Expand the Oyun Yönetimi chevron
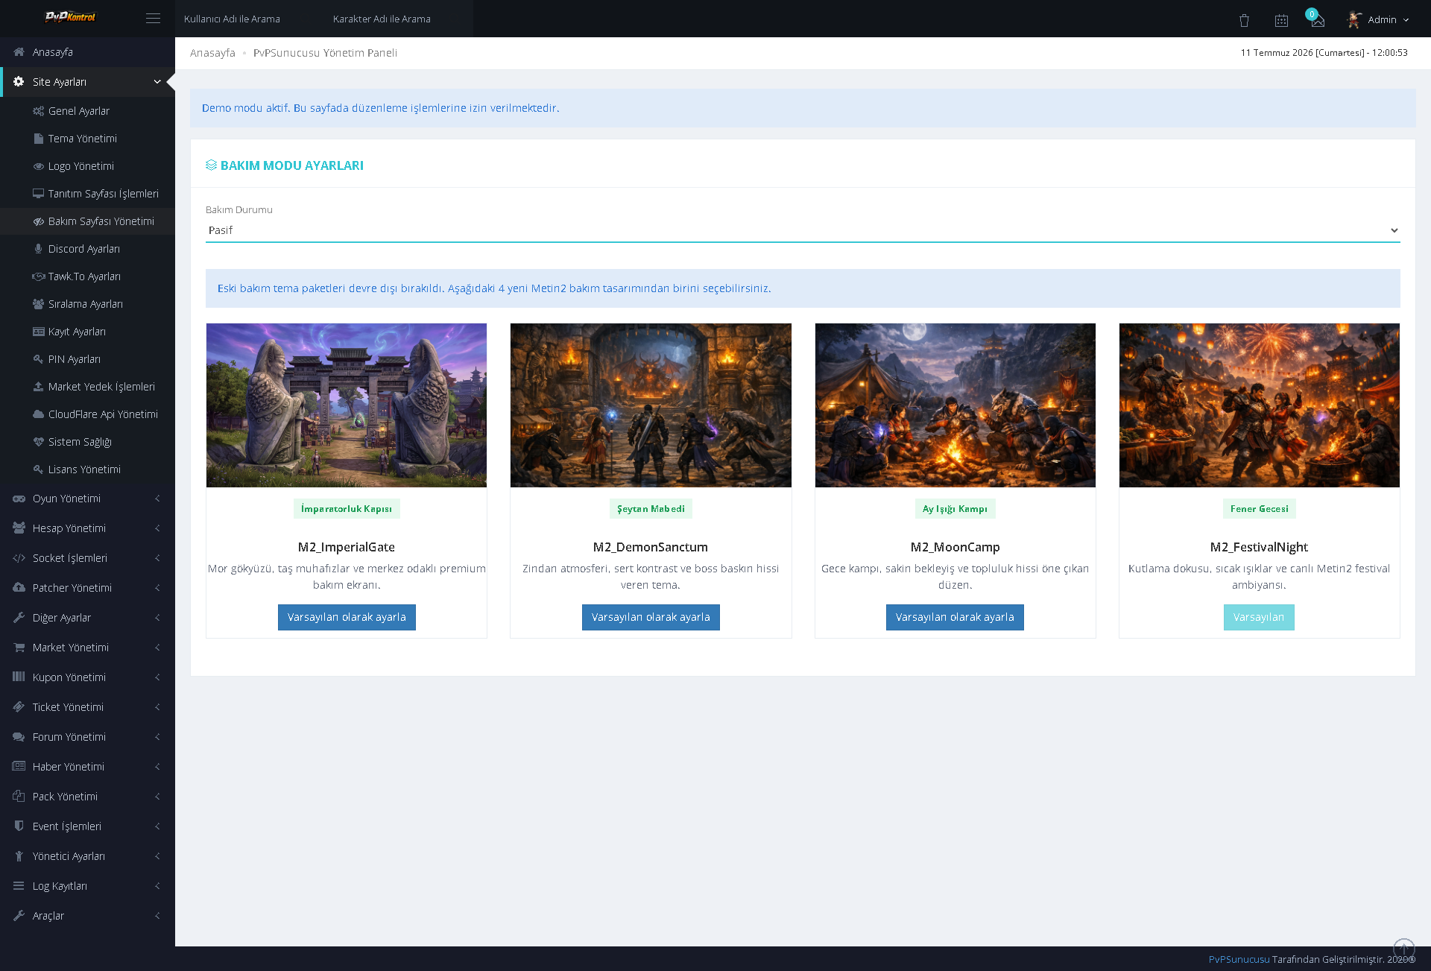Image resolution: width=1431 pixels, height=971 pixels. pyautogui.click(x=157, y=499)
